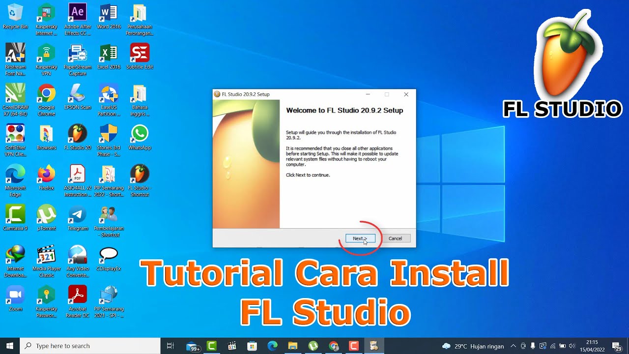The image size is (629, 354).
Task: Select PIP Semarang 2021 - SPI icon
Action: pos(109,302)
